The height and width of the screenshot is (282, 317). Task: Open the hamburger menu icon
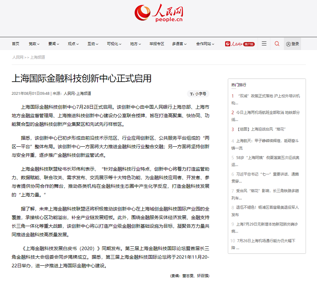point(264,44)
